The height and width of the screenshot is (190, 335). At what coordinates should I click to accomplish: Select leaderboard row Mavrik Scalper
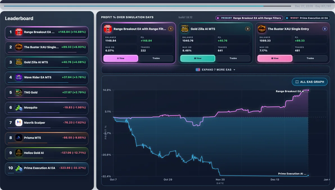click(47, 123)
